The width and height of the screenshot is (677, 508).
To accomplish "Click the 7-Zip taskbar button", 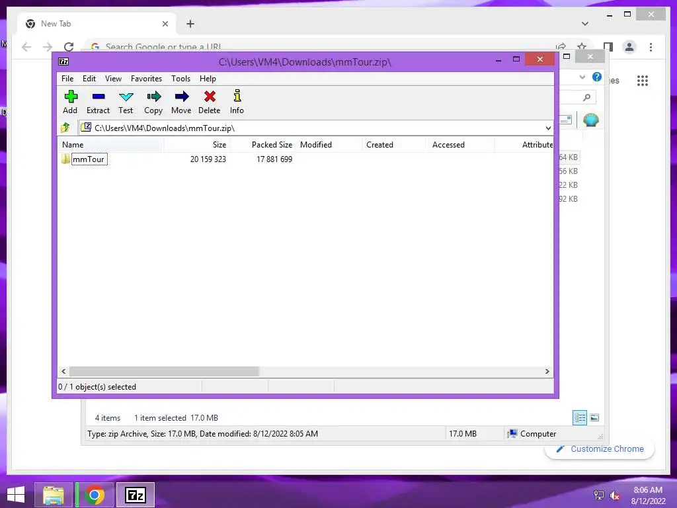I will click(x=135, y=495).
